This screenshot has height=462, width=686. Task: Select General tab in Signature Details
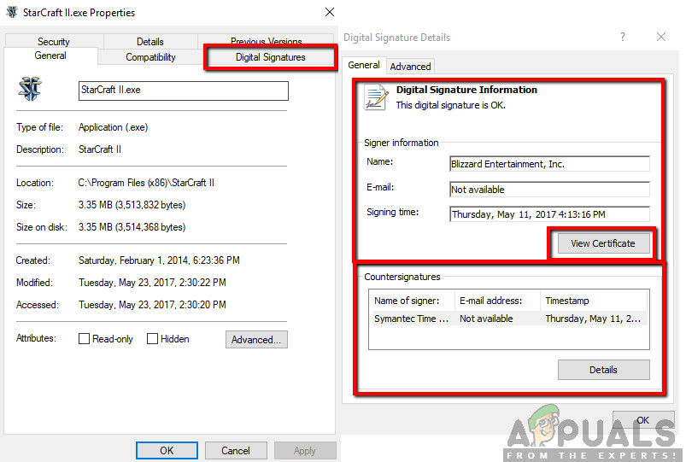point(364,65)
